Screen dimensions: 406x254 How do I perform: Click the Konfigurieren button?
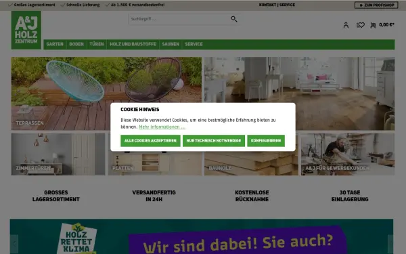coord(266,141)
